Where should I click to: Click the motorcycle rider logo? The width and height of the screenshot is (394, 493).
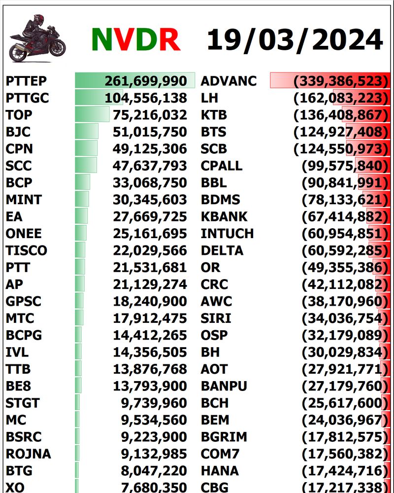[x=37, y=38]
